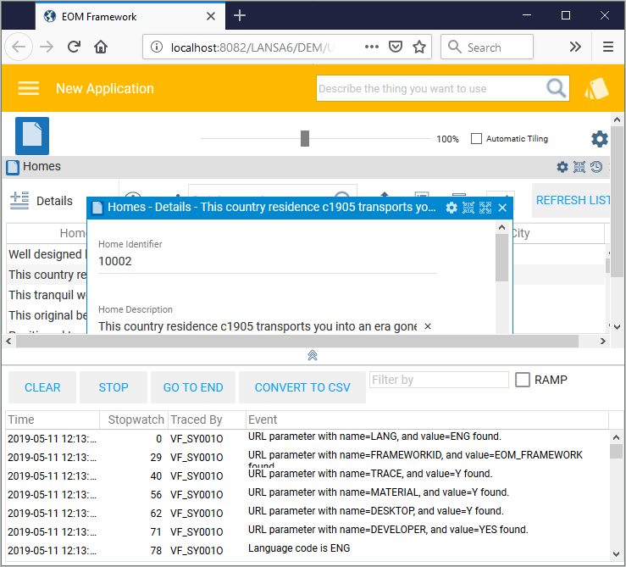Click the search magnifier in the app bar
Image resolution: width=626 pixels, height=567 pixels.
[x=556, y=88]
